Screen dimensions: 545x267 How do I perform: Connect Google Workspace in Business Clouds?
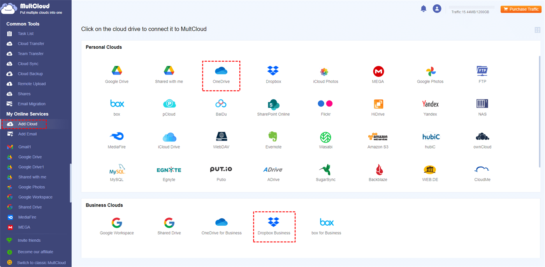click(117, 226)
